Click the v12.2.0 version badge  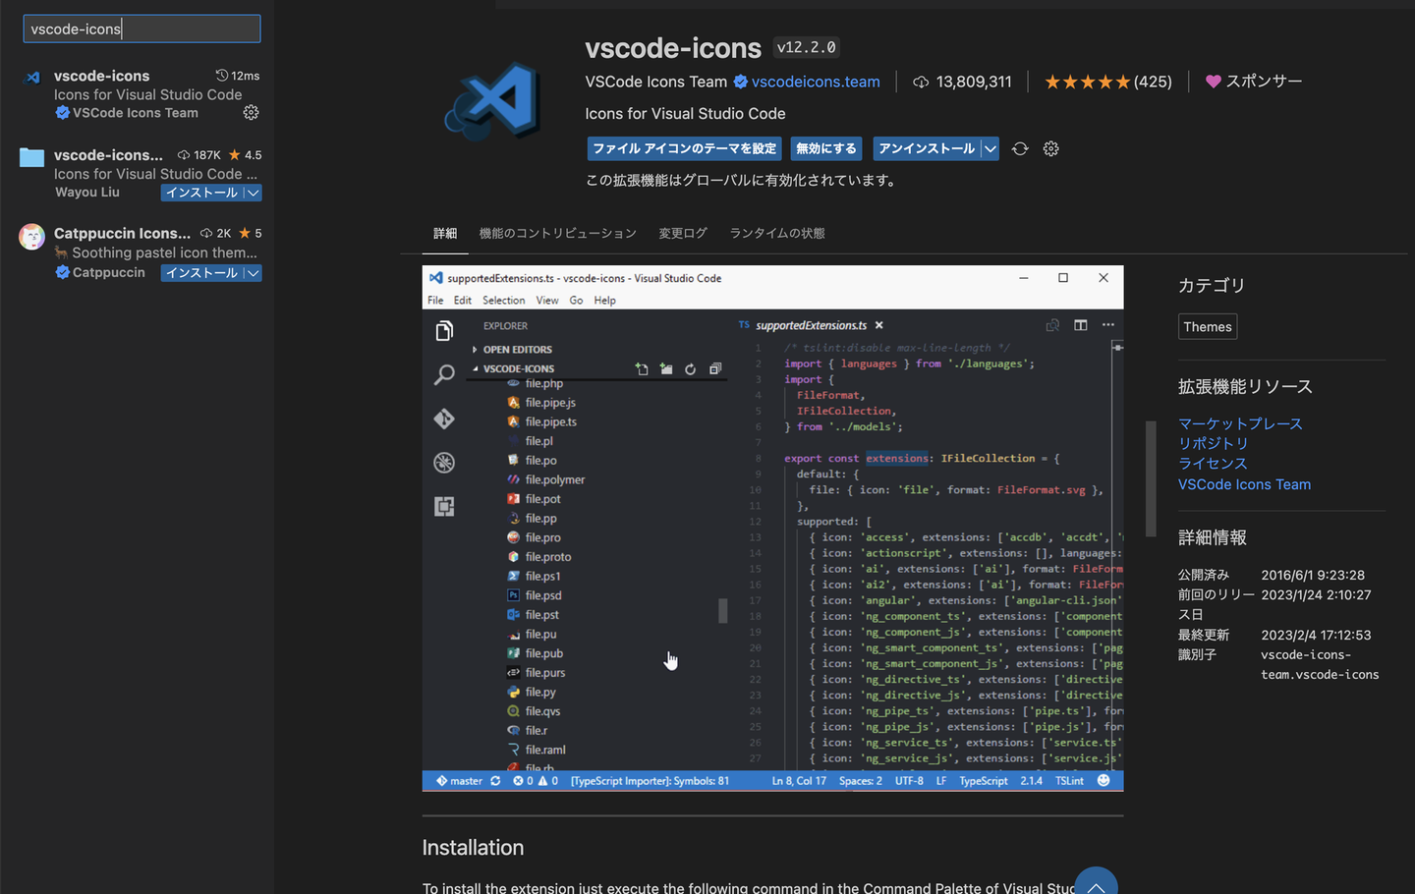[x=807, y=47]
